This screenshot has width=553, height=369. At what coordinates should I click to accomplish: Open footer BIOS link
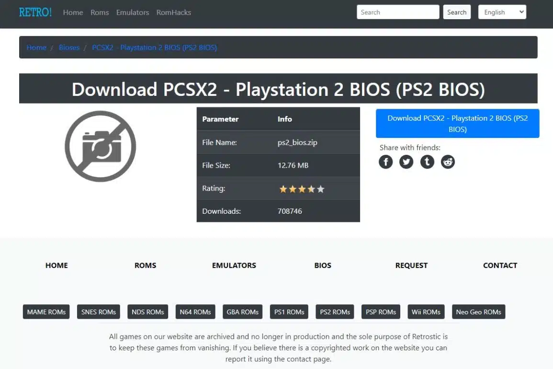(323, 265)
